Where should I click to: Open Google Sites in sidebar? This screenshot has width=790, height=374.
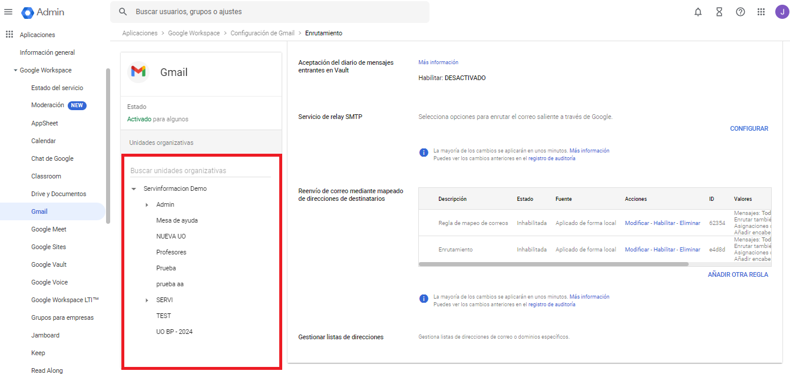click(x=49, y=247)
